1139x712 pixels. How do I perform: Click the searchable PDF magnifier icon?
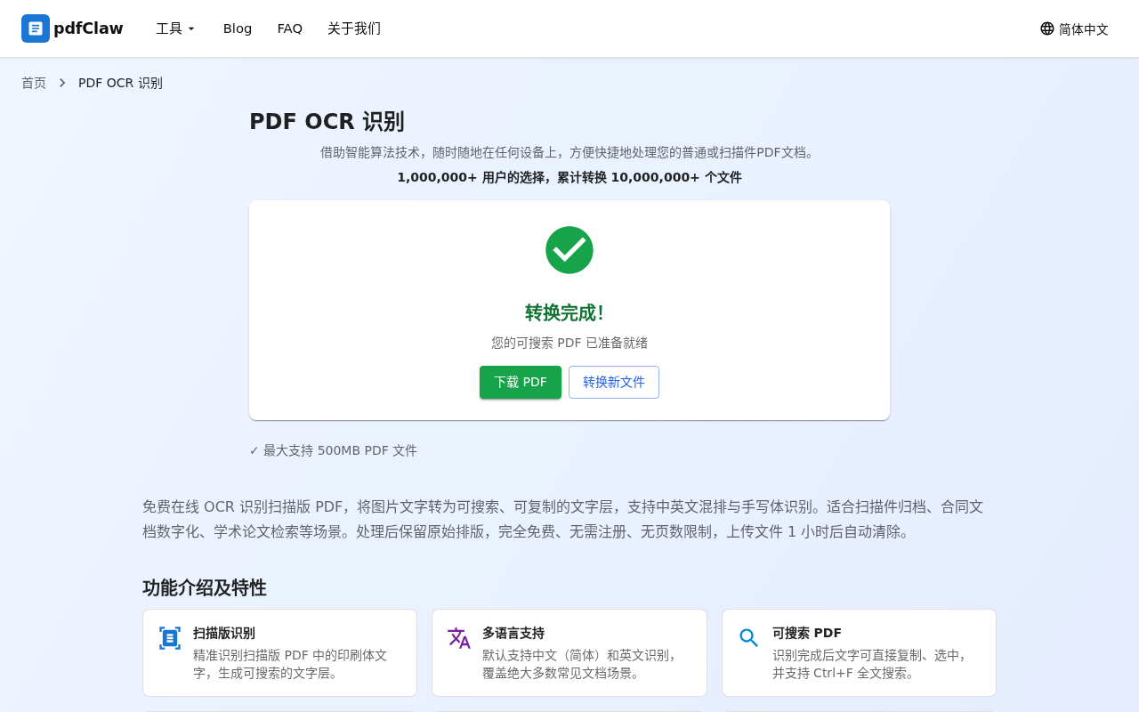pos(748,638)
